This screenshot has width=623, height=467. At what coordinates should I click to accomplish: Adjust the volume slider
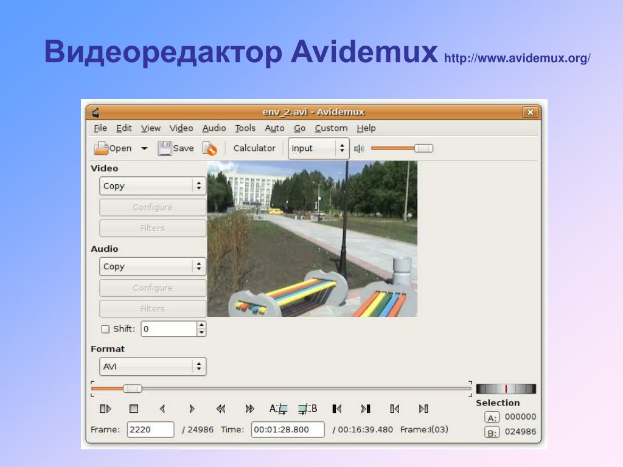pos(402,148)
